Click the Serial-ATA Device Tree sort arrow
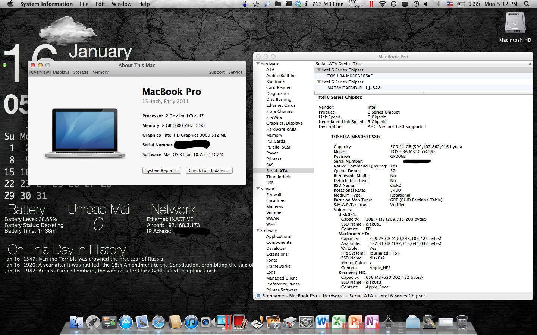The height and width of the screenshot is (335, 537). 530,64
